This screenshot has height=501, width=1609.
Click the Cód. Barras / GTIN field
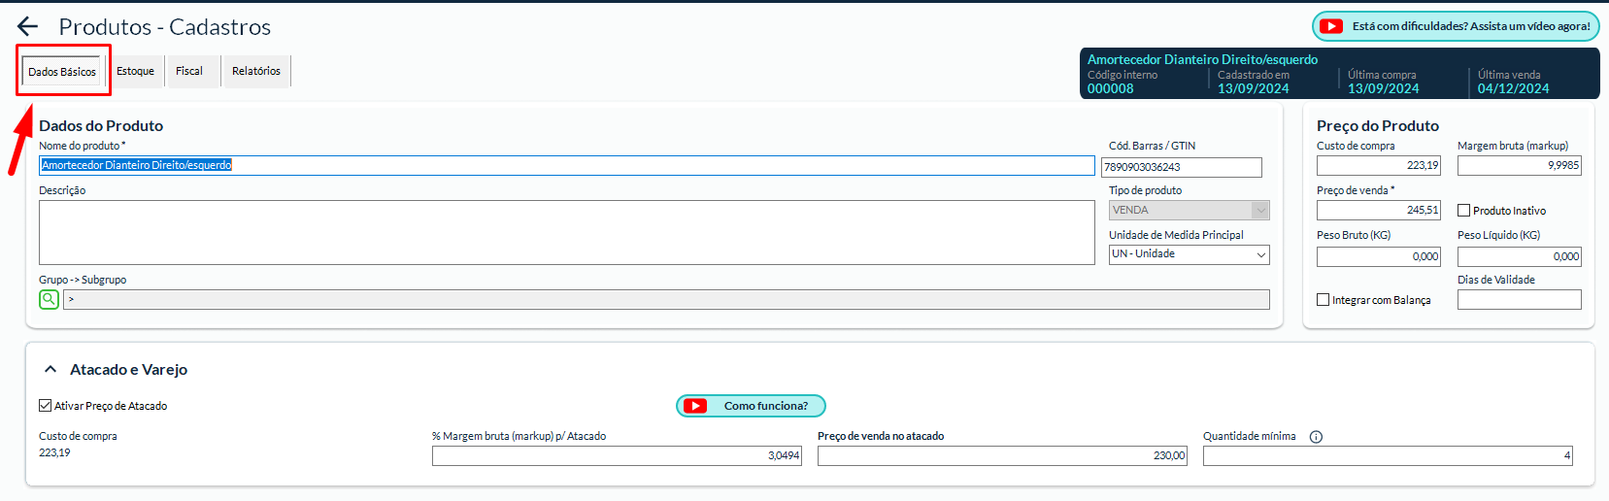(x=1181, y=167)
